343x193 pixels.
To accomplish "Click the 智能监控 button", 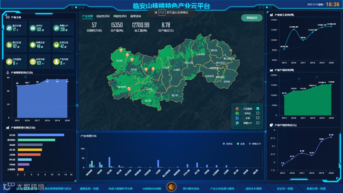I will (252, 18).
